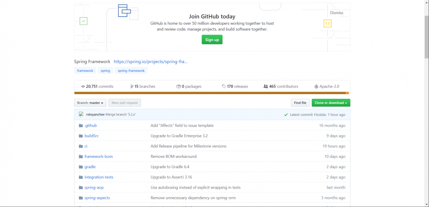Open the ci folder link
Image resolution: width=429 pixels, height=207 pixels.
86,146
